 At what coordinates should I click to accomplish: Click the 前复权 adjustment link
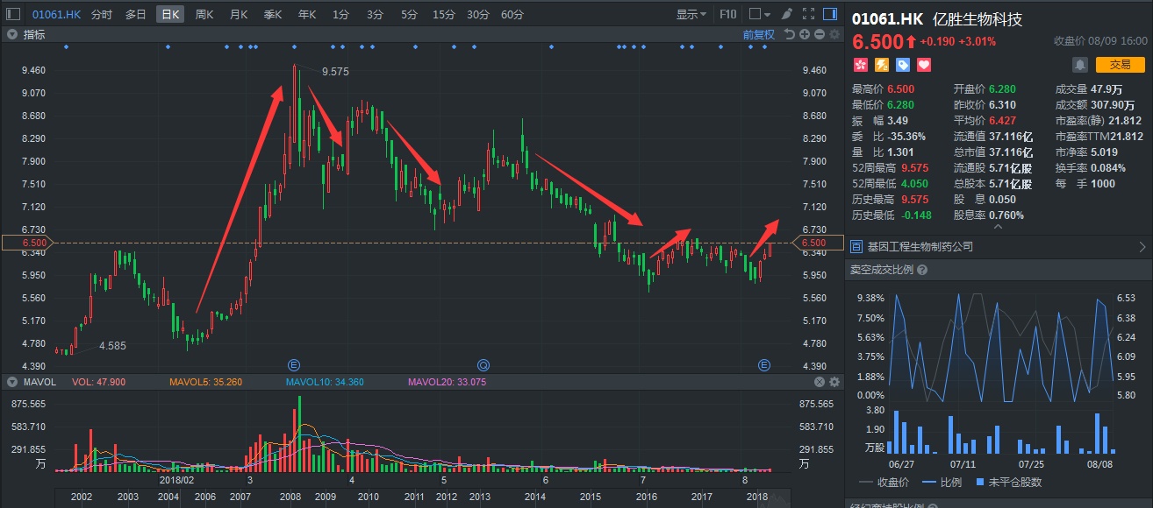point(758,34)
